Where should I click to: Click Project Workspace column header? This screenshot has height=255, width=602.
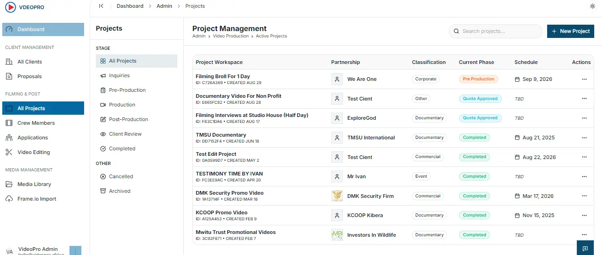click(219, 62)
